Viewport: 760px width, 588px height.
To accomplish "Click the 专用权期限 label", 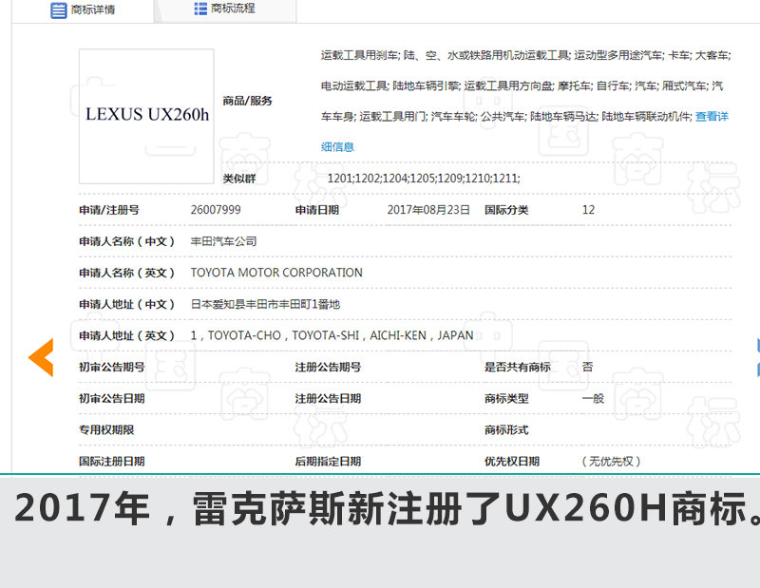I will click(106, 430).
